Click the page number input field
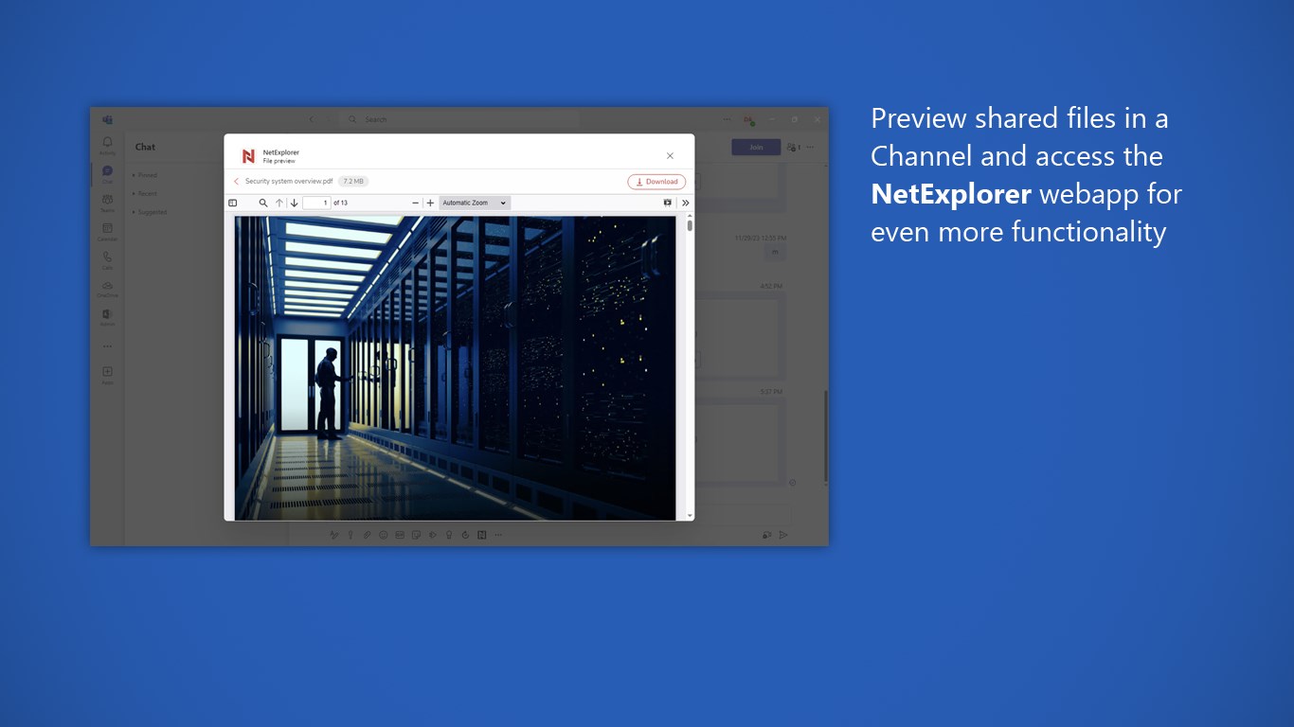Image resolution: width=1294 pixels, height=727 pixels. click(x=316, y=203)
